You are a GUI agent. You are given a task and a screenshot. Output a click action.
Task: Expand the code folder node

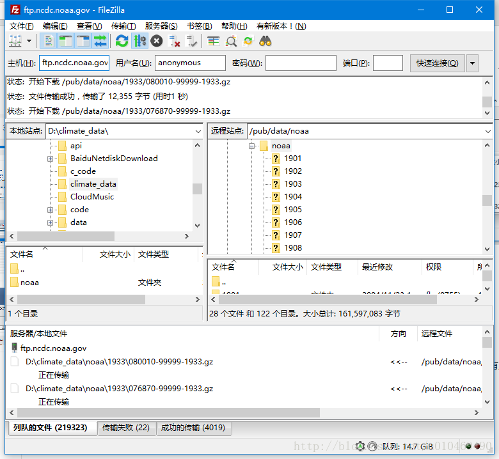pos(51,210)
